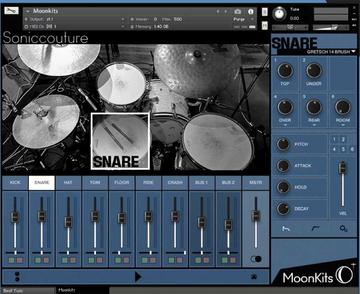This screenshot has width=360, height=294.
Task: Click the TOP mic knob
Action: [285, 71]
